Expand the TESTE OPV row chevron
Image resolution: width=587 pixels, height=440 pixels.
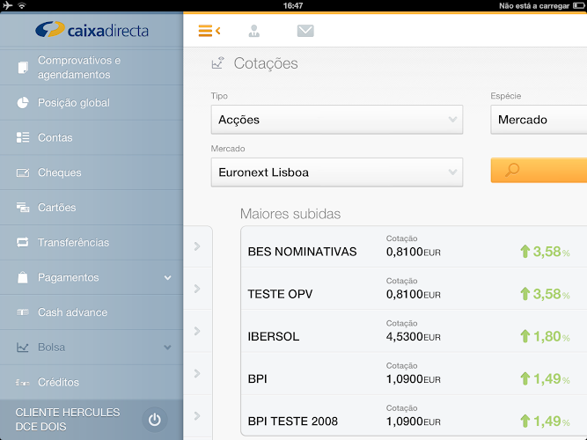click(198, 289)
